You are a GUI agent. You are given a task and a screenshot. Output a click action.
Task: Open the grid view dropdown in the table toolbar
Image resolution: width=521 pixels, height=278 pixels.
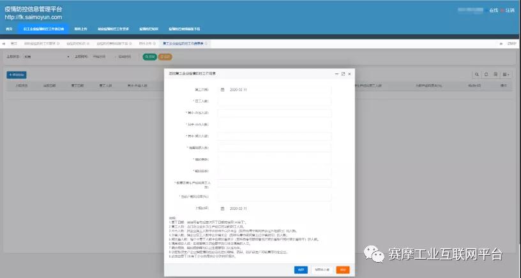(x=506, y=75)
